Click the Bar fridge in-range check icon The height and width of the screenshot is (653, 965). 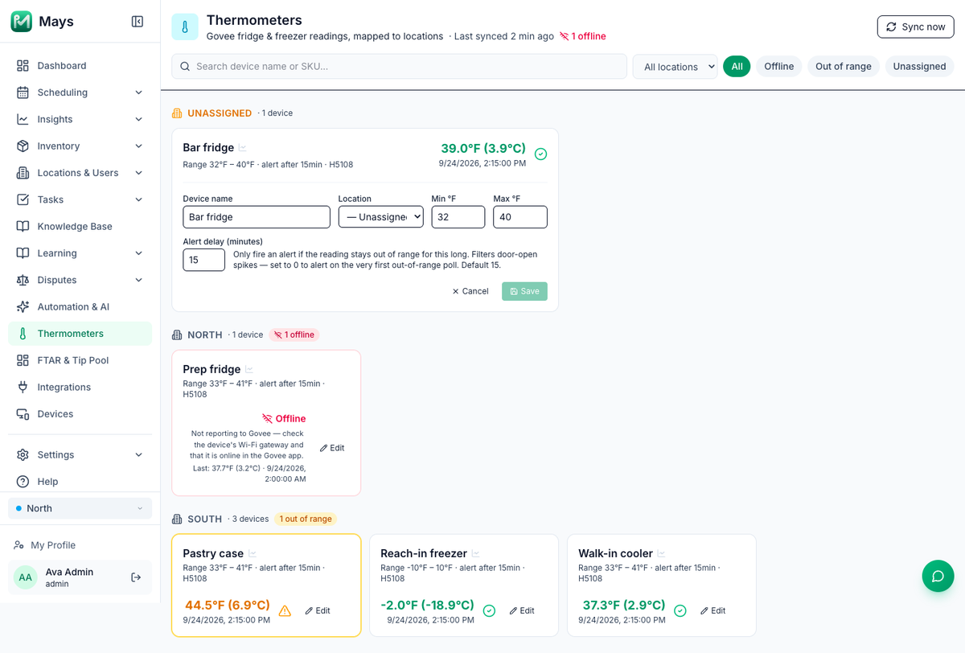tap(540, 154)
